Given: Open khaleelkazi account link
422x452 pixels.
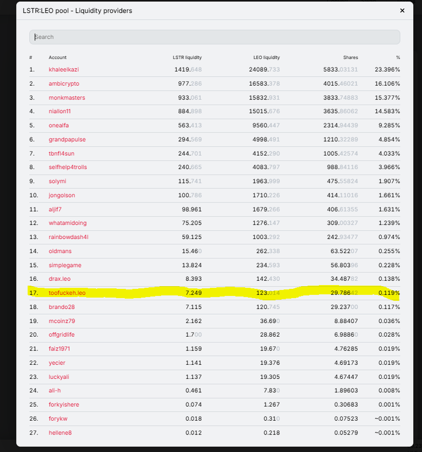Looking at the screenshot, I should click(x=63, y=69).
